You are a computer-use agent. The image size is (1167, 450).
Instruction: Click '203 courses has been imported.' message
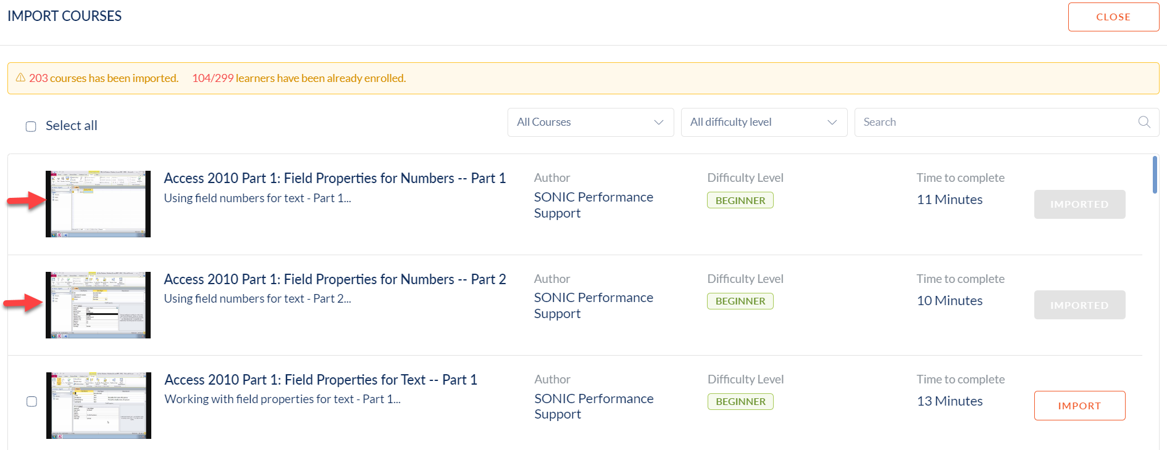tap(104, 78)
